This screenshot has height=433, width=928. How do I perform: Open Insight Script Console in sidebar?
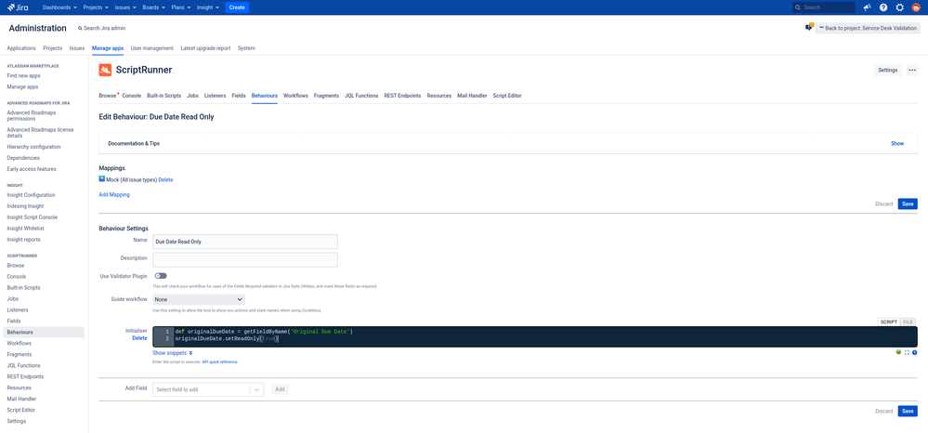32,217
